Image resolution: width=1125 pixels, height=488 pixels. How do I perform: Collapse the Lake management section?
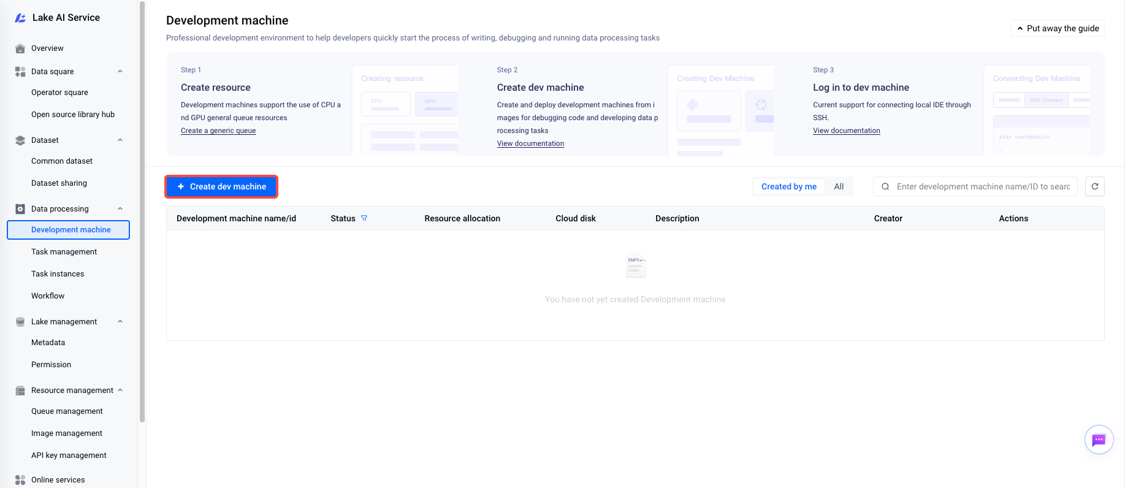click(x=120, y=322)
